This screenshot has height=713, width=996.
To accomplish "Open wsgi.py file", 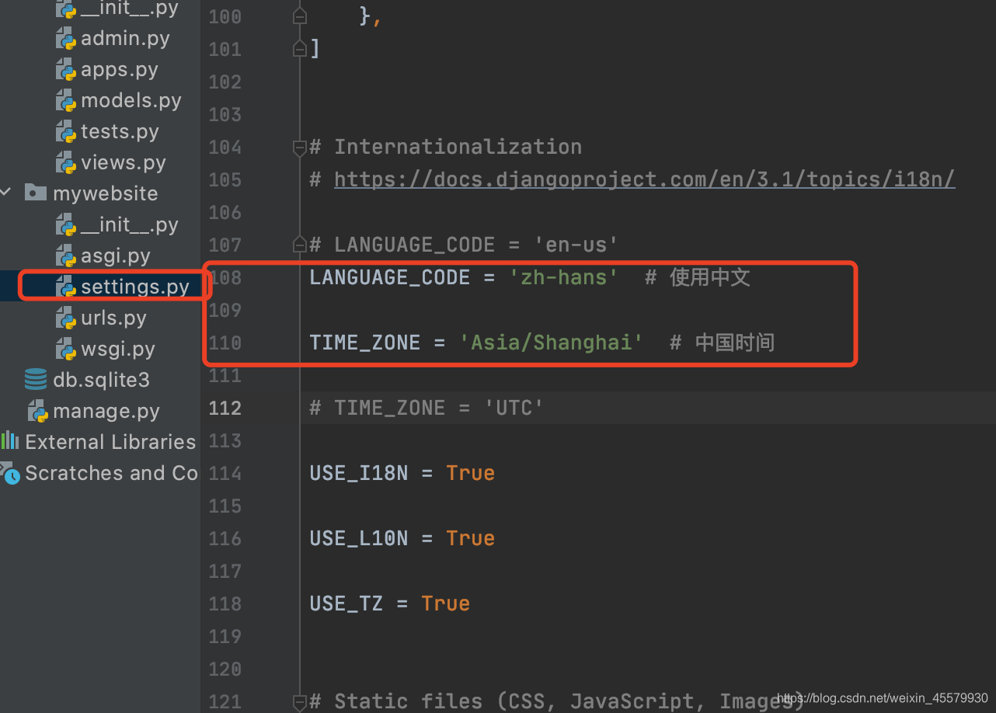I will (118, 350).
